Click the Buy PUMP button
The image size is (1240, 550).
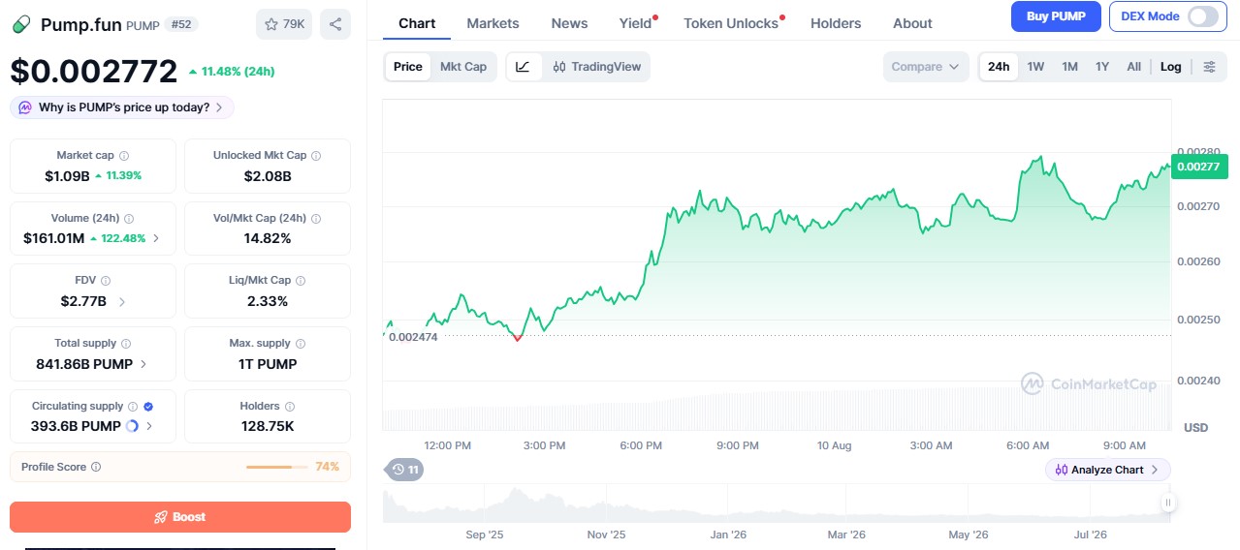(x=1056, y=15)
